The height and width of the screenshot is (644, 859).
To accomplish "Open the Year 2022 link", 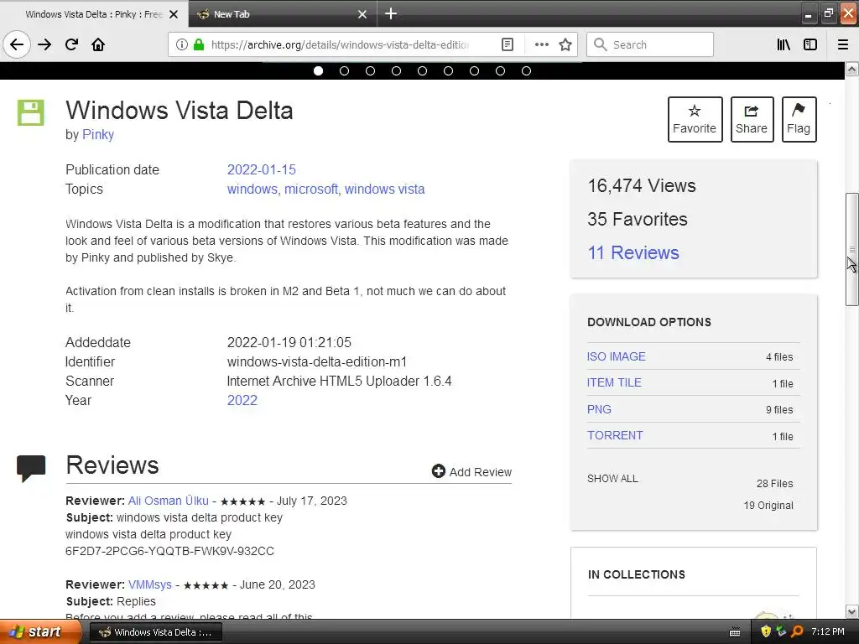I will [x=242, y=400].
